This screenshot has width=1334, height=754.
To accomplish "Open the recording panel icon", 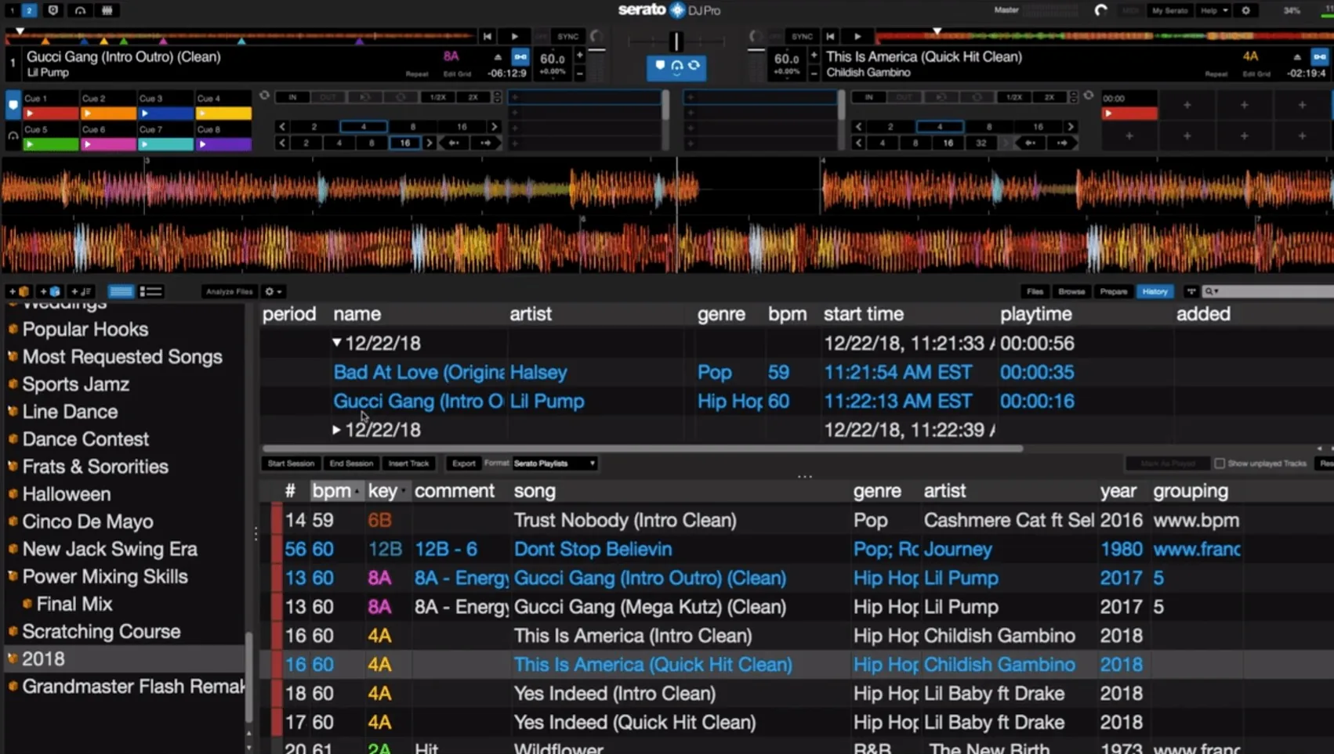I will point(53,10).
